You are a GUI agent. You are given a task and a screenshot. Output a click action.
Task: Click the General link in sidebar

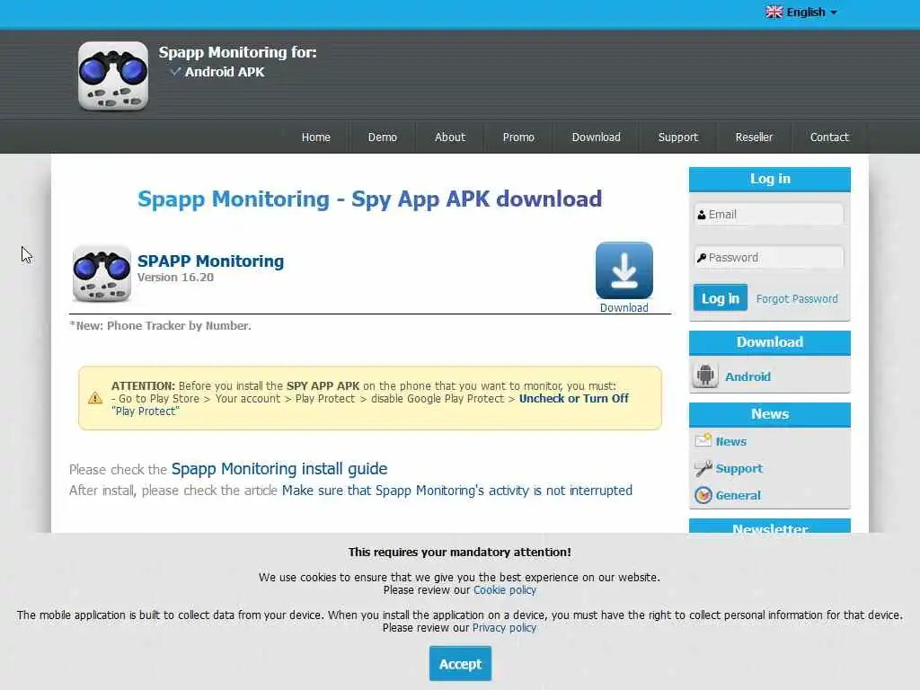[738, 495]
